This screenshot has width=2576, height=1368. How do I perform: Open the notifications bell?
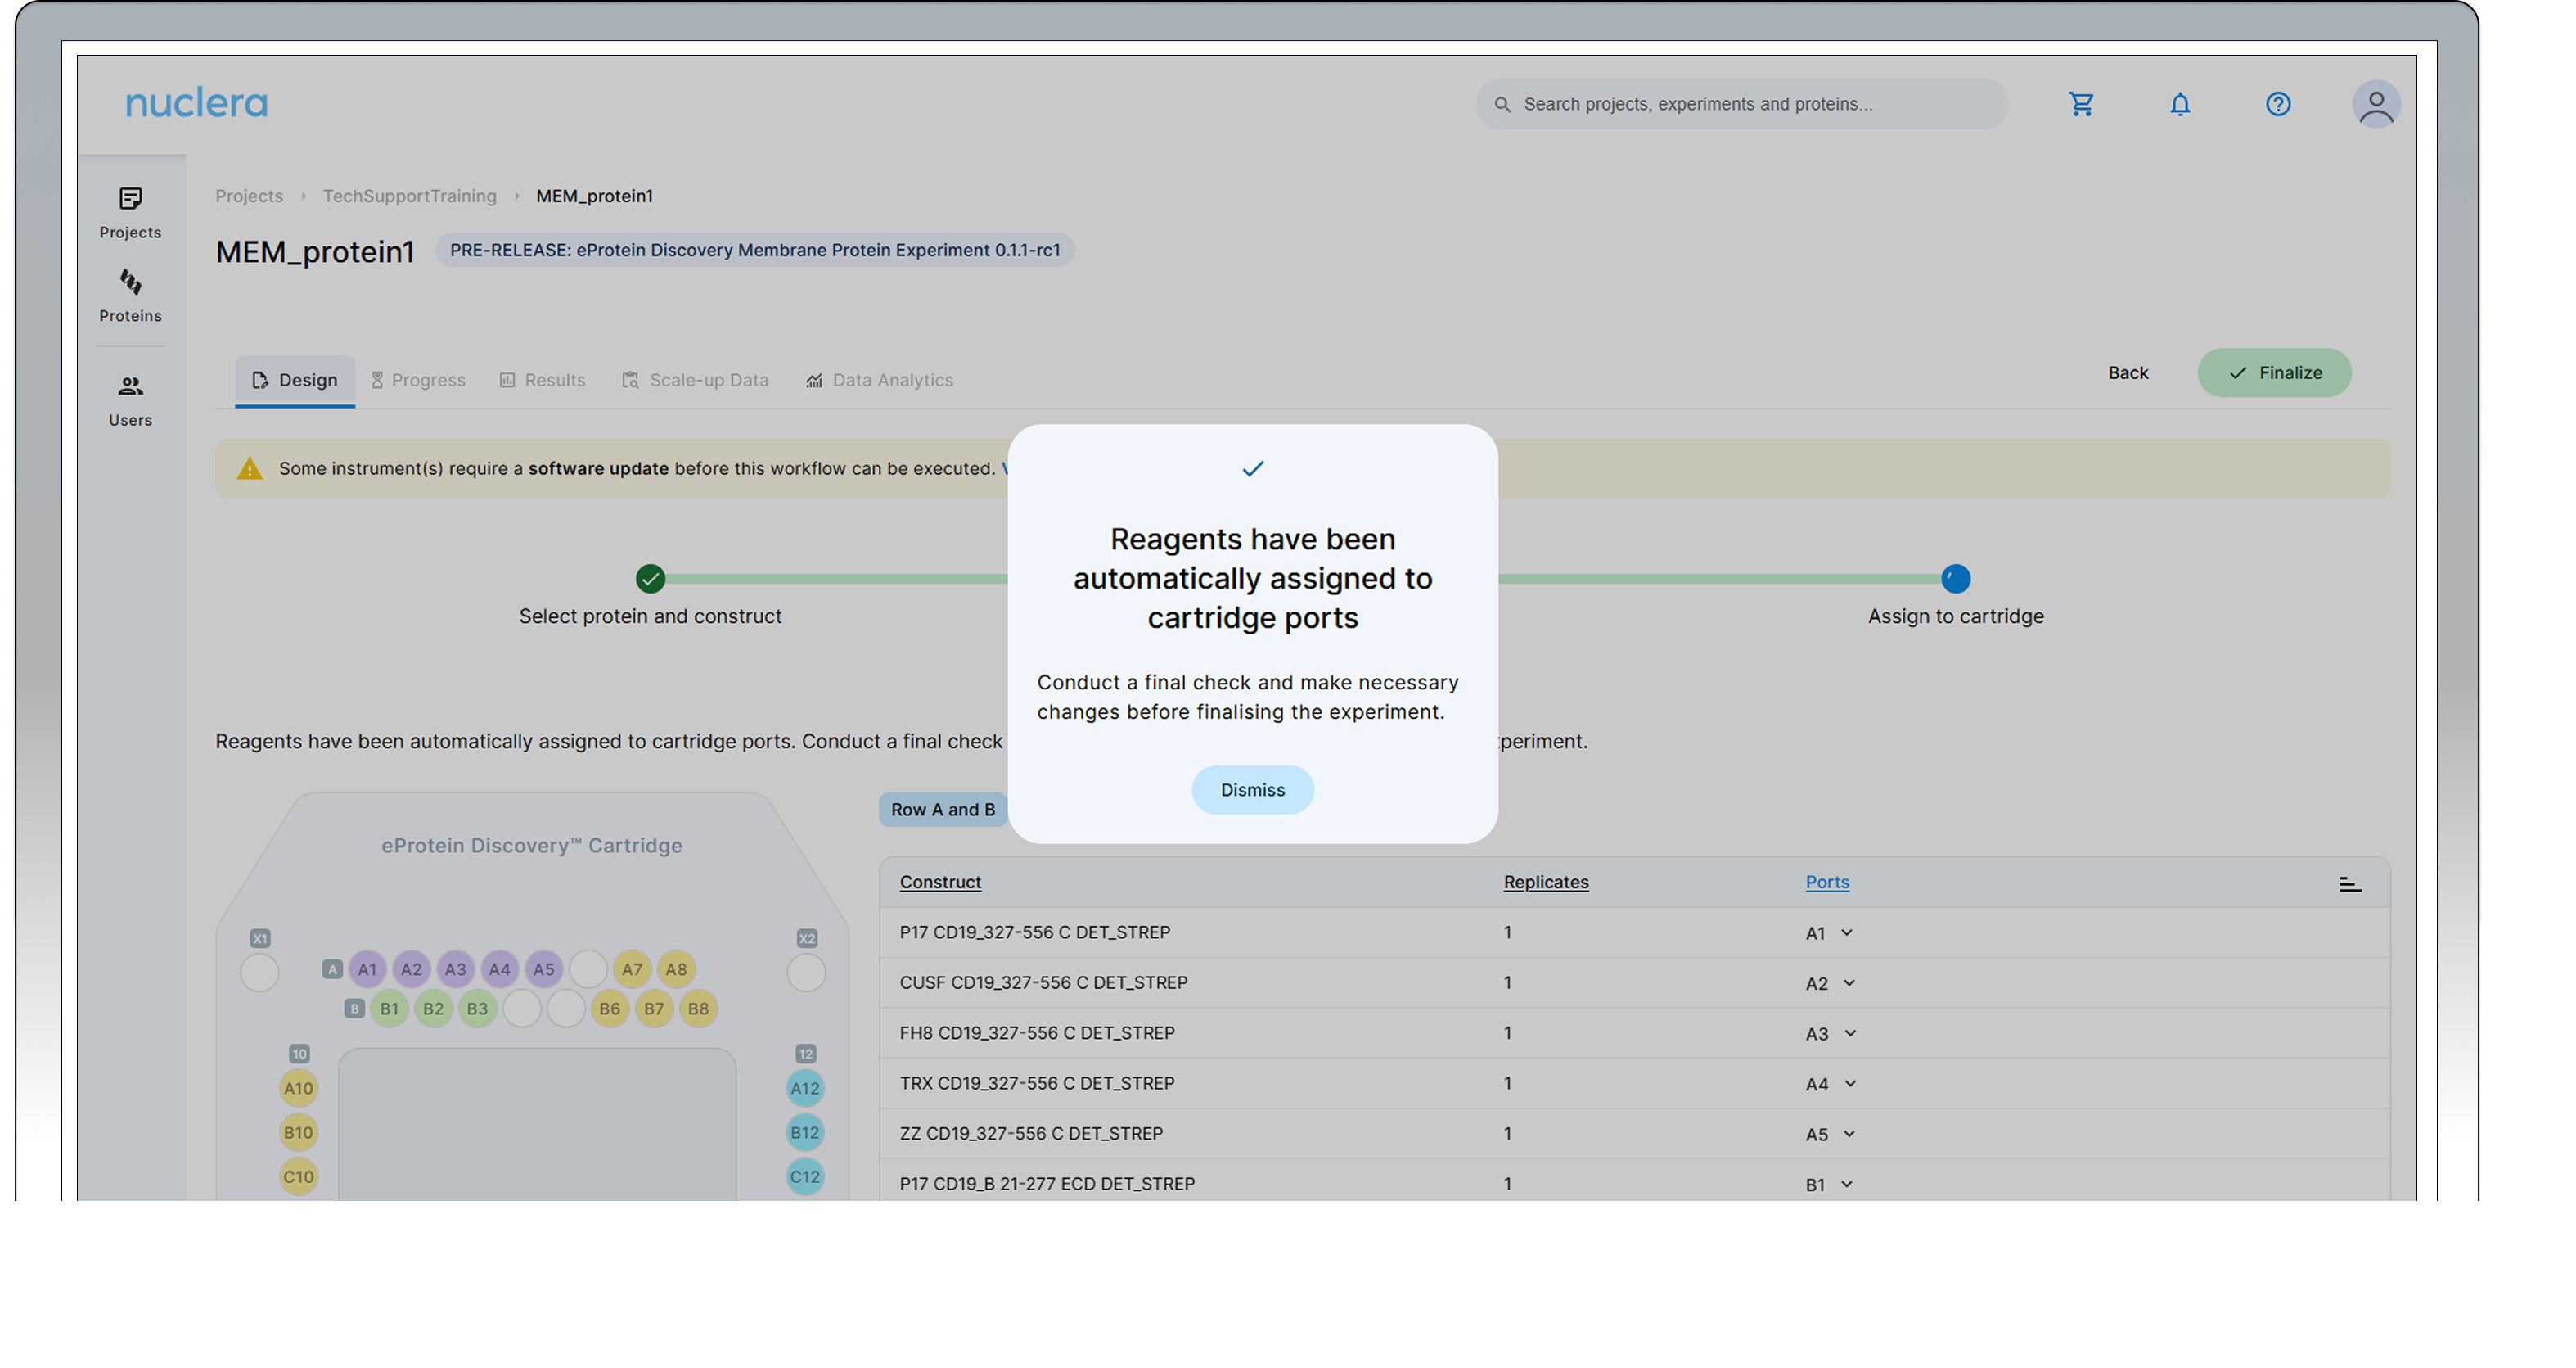(2180, 104)
